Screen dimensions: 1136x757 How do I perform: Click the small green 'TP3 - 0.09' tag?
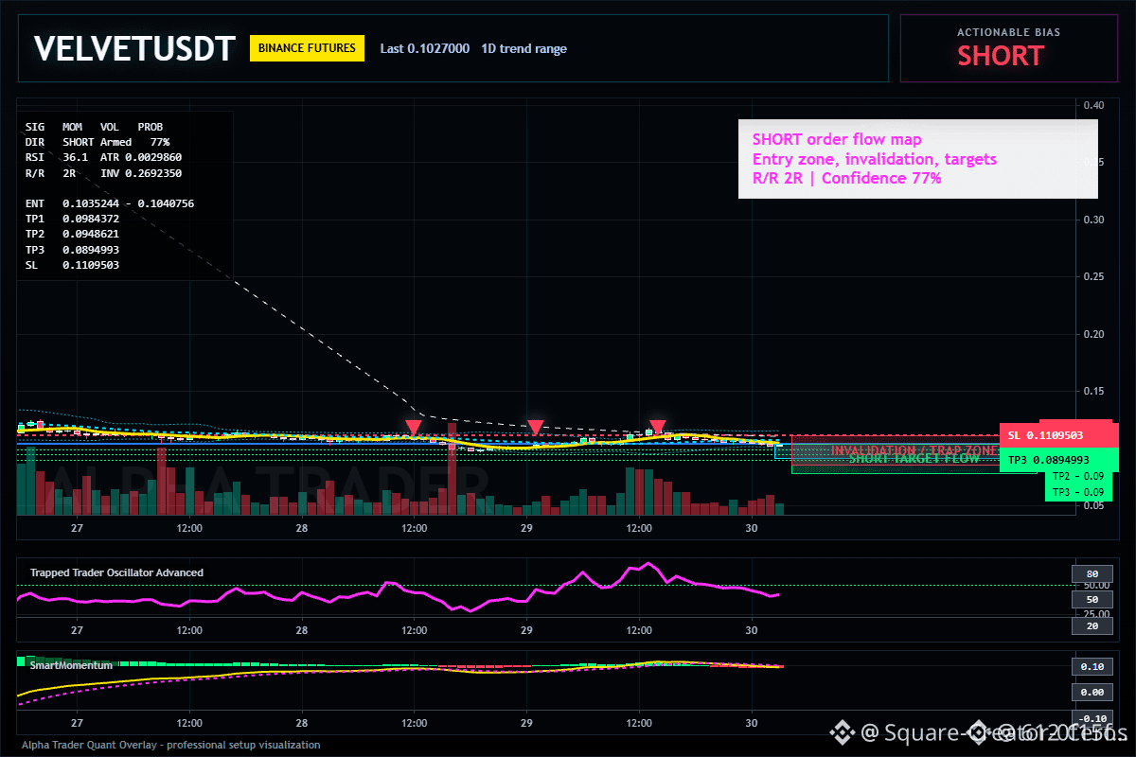[1078, 492]
